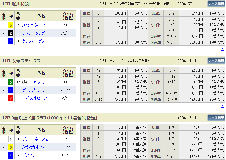Open horse page メイショウハニー
Image resolution: width=226 pixels, height=160 pixels.
pos(35,25)
